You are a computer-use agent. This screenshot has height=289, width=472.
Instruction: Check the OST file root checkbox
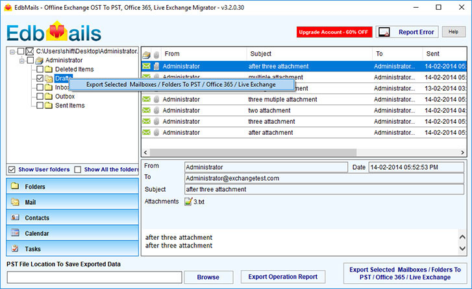(21, 51)
